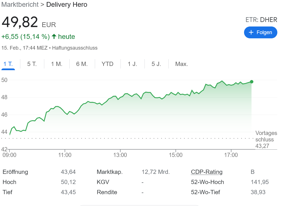Select the Max. time range tab

point(181,64)
